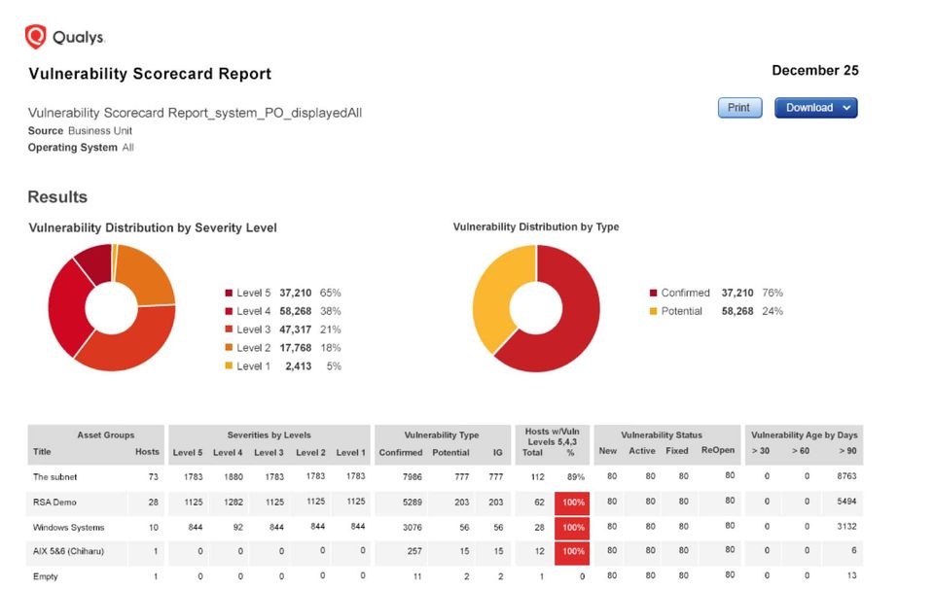Click the Vulnerability Status header
Viewport: 934px width, 590px height.
[662, 435]
